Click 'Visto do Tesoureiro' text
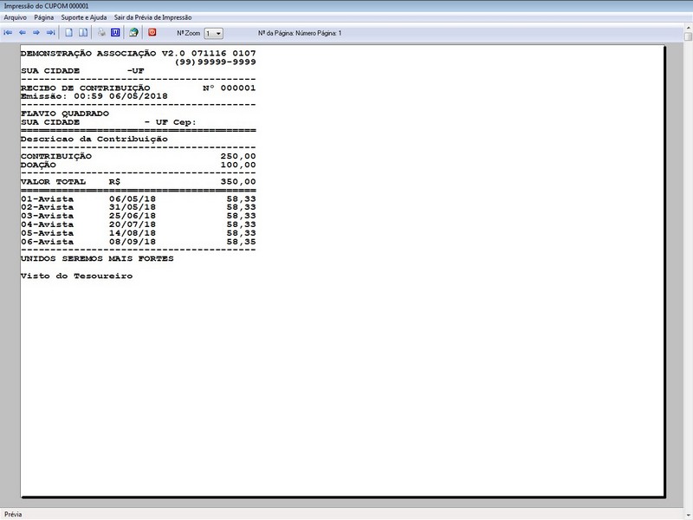693x520 pixels. click(x=76, y=276)
